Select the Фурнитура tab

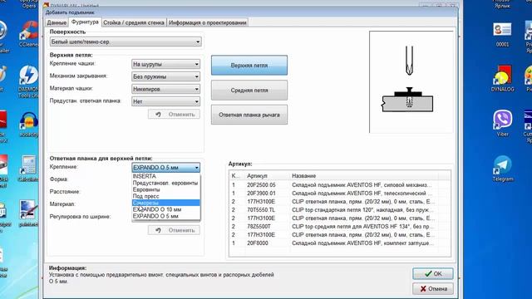[x=85, y=22]
